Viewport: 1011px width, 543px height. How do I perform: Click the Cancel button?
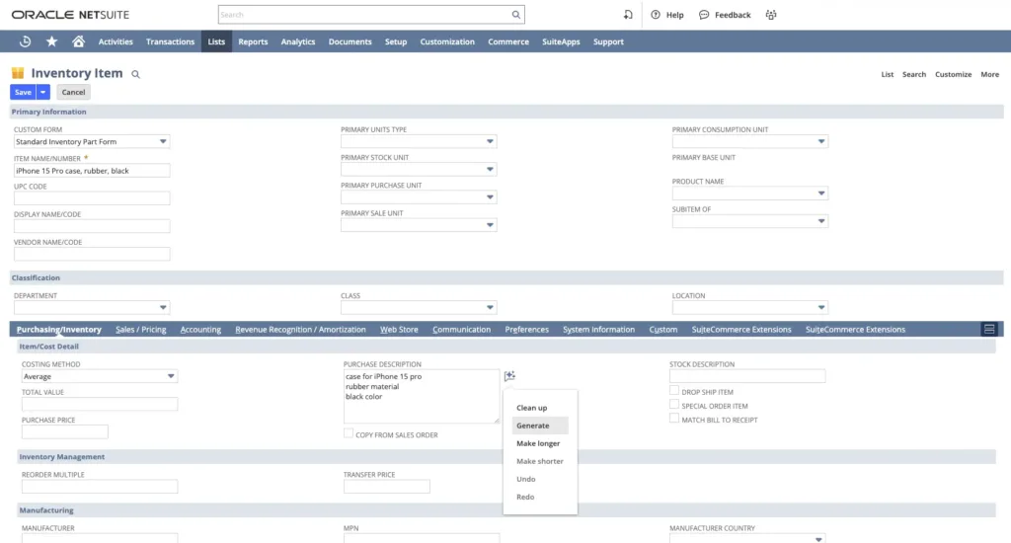73,92
